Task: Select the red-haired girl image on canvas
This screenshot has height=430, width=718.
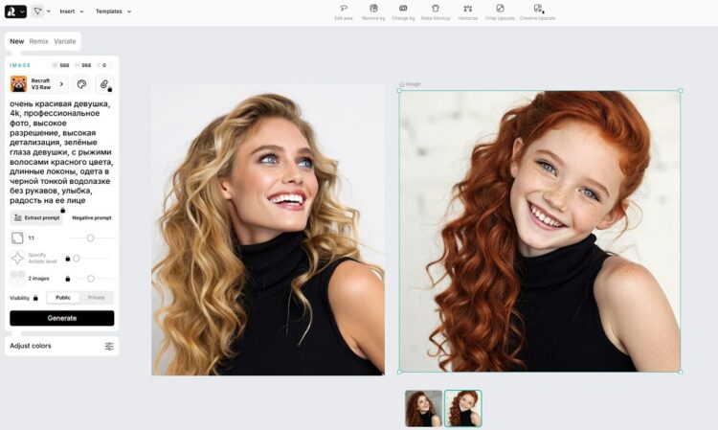Action: [x=540, y=231]
